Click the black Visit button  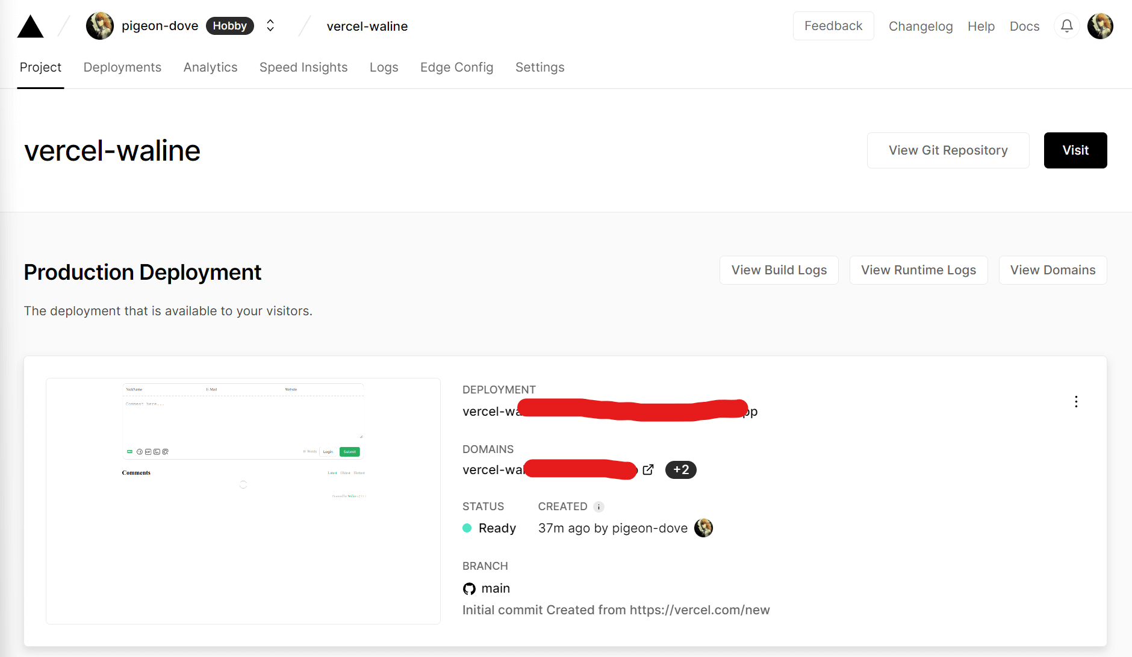1075,150
